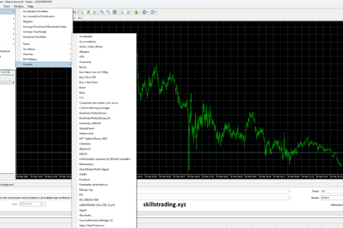Click the periods clock icon
The width and height of the screenshot is (343, 228).
point(144,12)
